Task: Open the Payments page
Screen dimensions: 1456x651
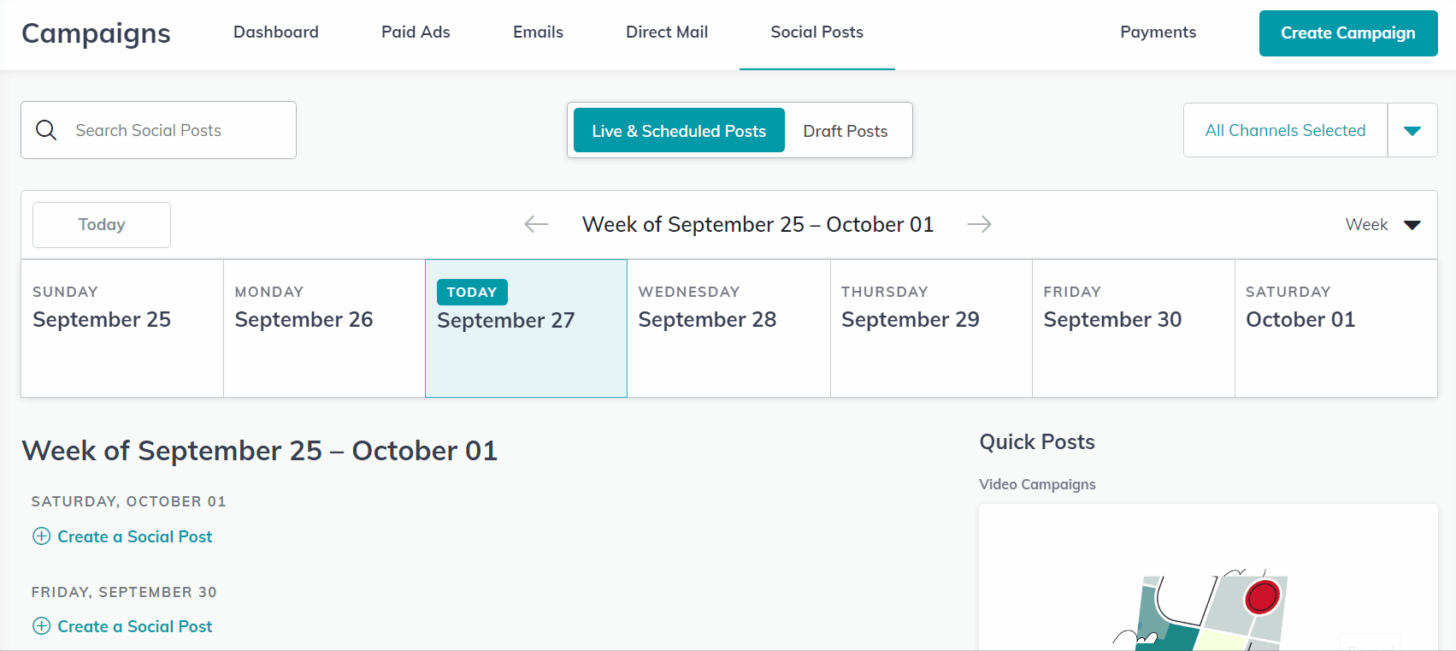Action: click(1158, 33)
